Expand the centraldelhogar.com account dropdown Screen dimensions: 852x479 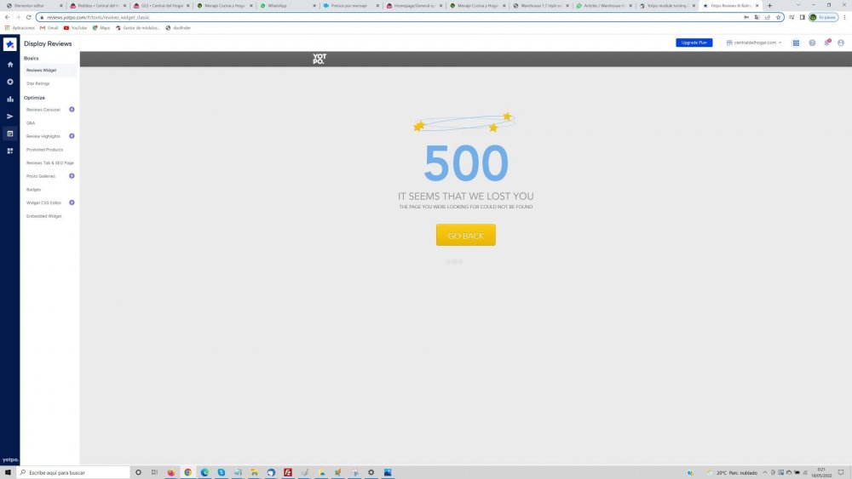754,43
